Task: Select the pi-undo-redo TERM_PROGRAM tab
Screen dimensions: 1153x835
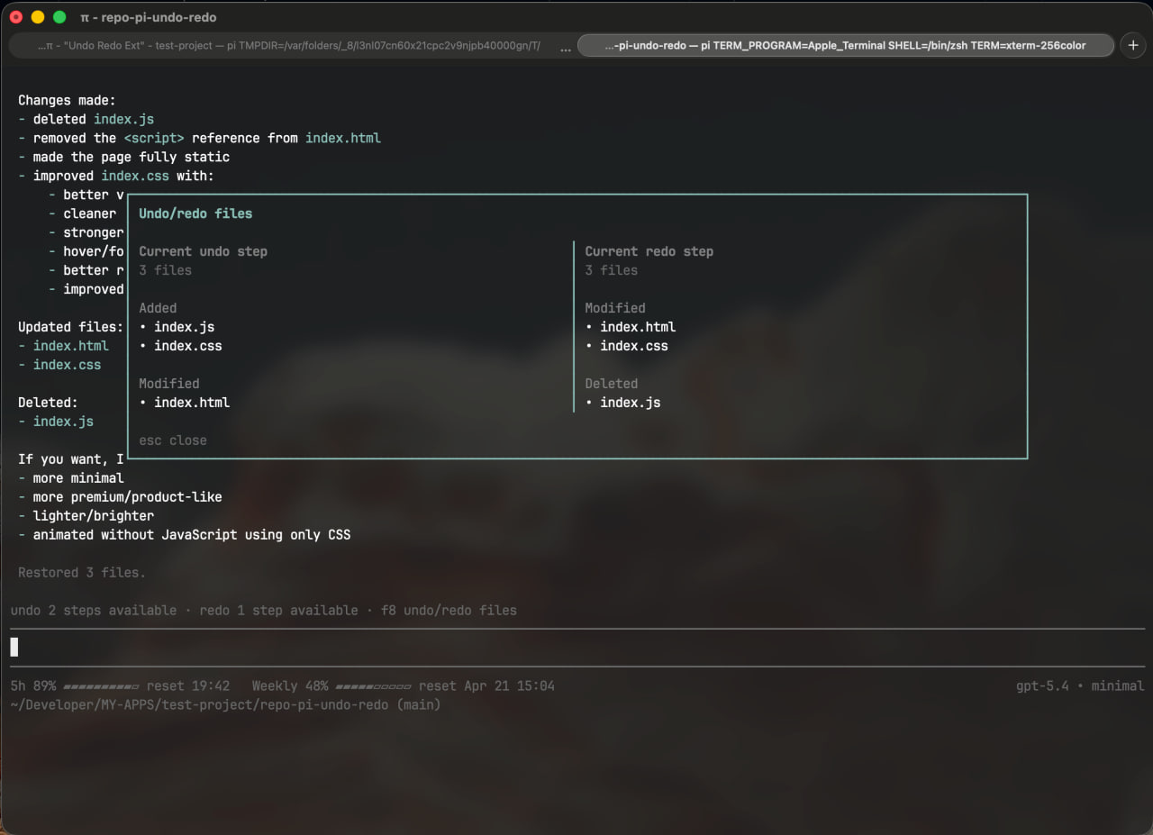Action: [845, 45]
